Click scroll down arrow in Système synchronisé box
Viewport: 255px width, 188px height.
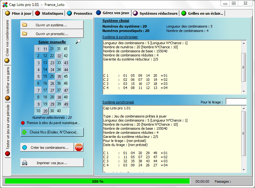click(244, 170)
